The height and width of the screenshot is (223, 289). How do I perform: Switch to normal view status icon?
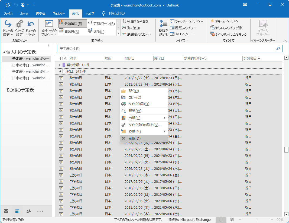(x=221, y=220)
